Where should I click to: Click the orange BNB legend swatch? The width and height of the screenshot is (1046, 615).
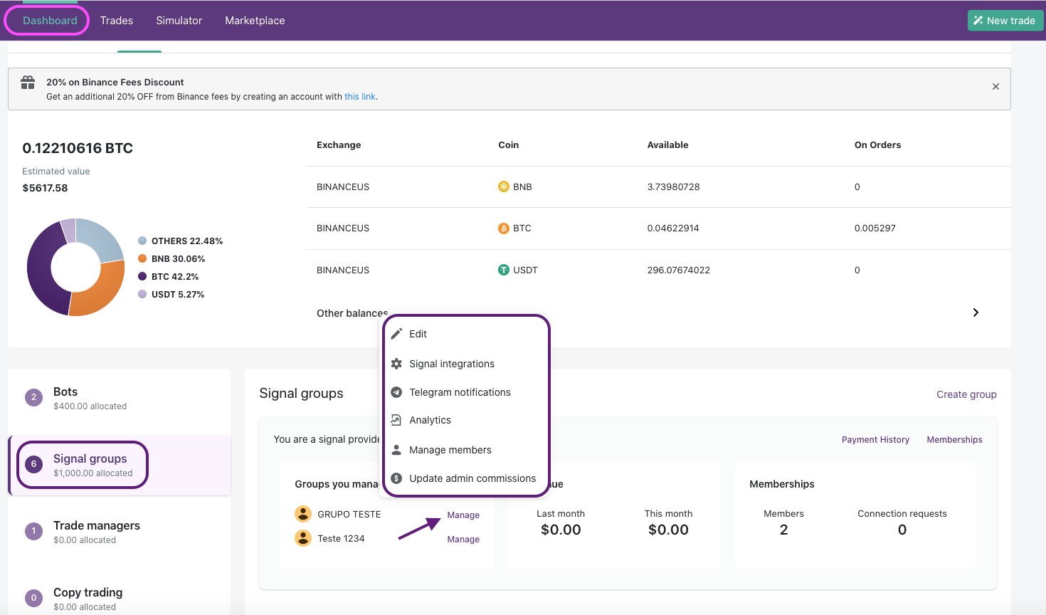pyautogui.click(x=142, y=259)
